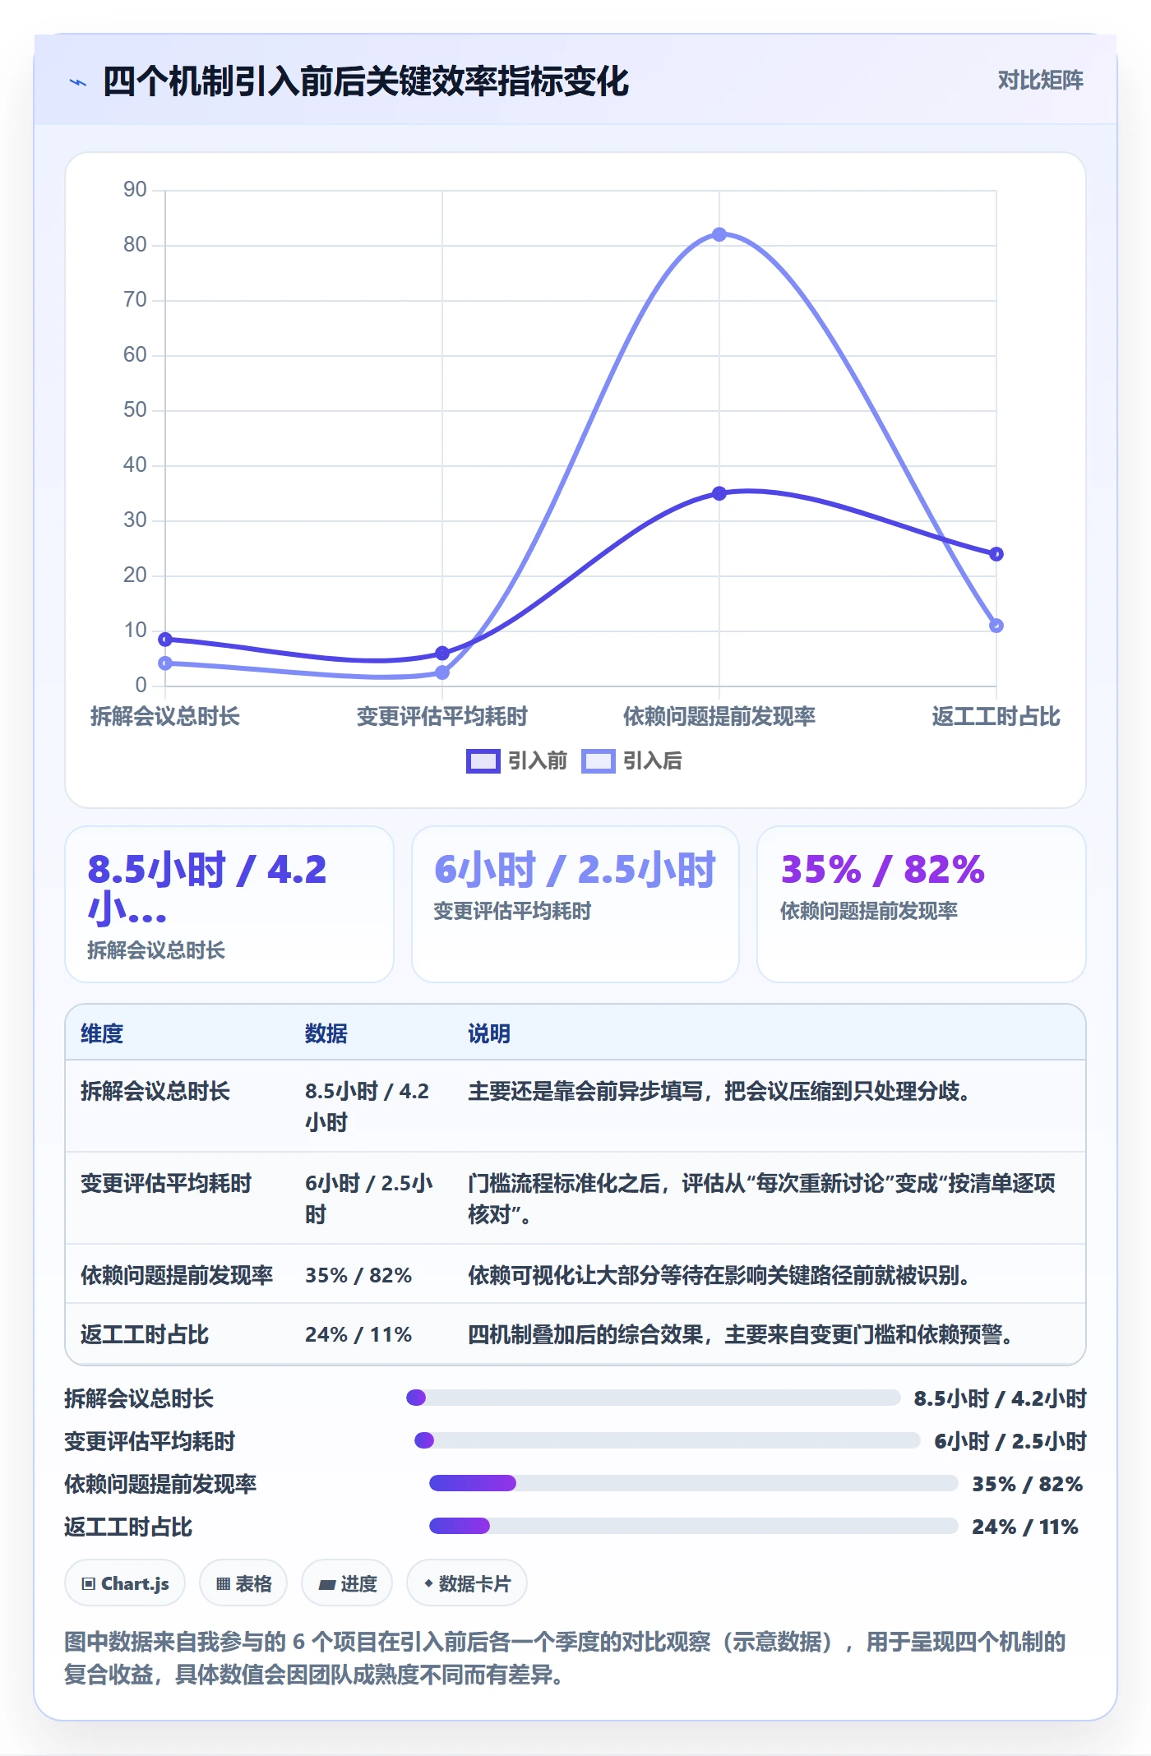Click the lightning icon beside the title

[x=78, y=82]
